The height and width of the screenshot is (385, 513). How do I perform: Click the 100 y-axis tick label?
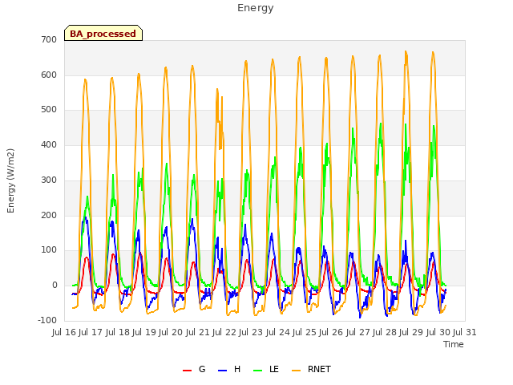click(49, 250)
